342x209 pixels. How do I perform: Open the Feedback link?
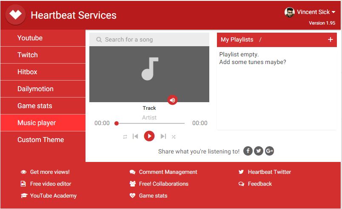260,184
